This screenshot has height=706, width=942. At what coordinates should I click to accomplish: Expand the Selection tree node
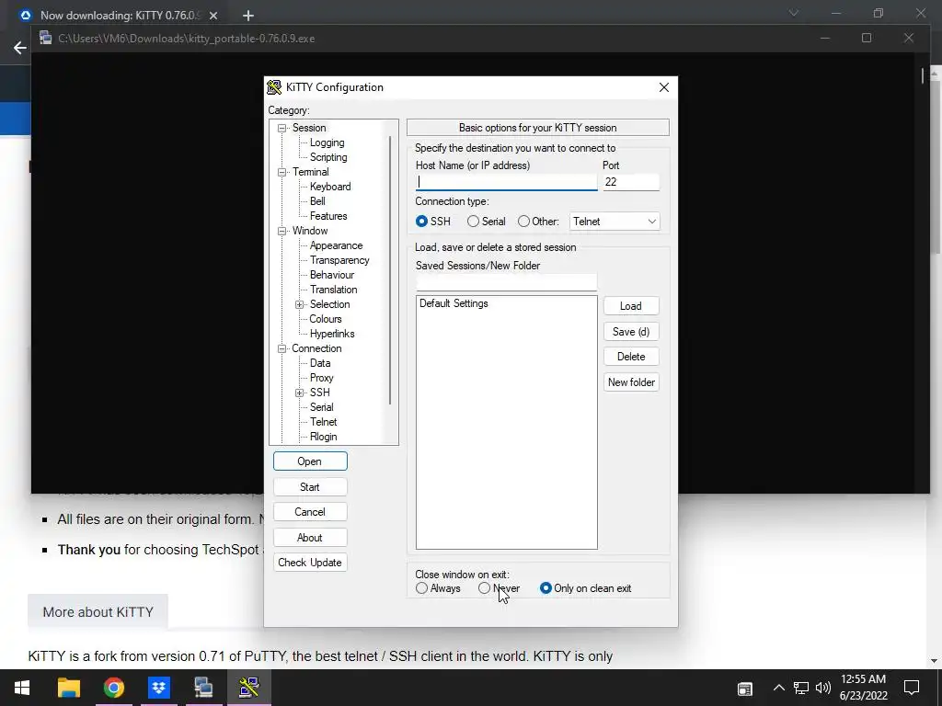(299, 305)
